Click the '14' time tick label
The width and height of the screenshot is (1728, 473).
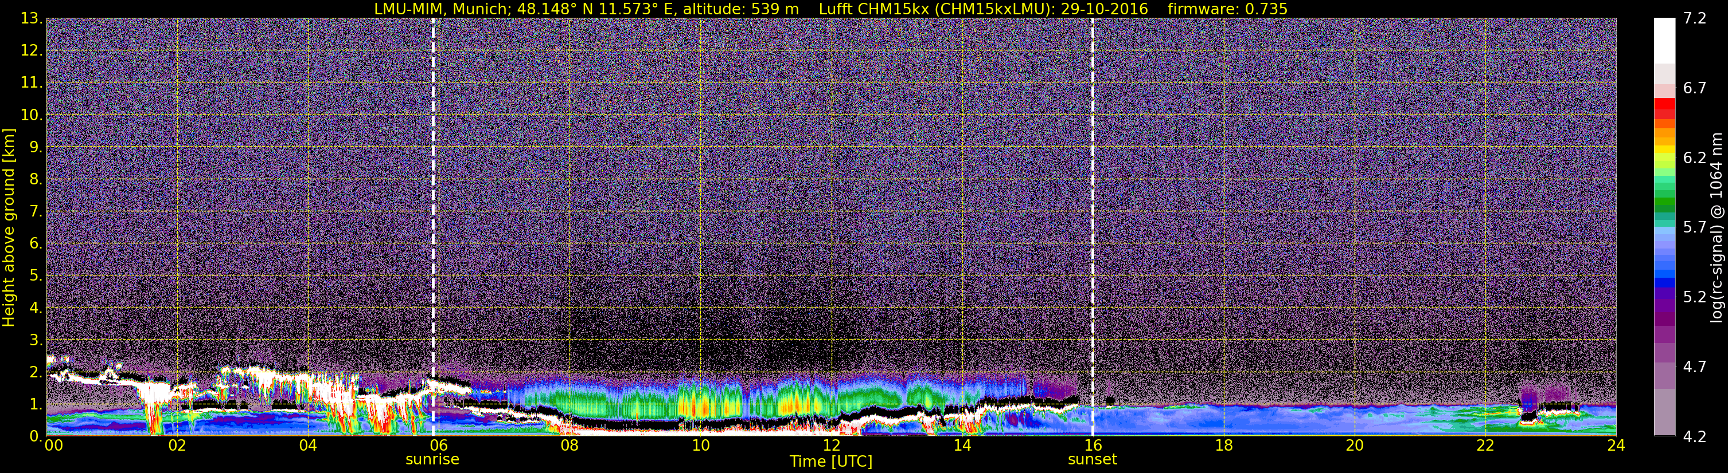click(962, 446)
